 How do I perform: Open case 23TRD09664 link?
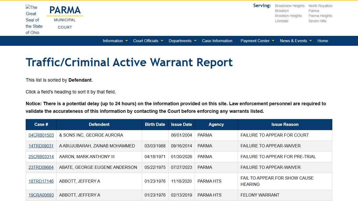tap(41, 167)
